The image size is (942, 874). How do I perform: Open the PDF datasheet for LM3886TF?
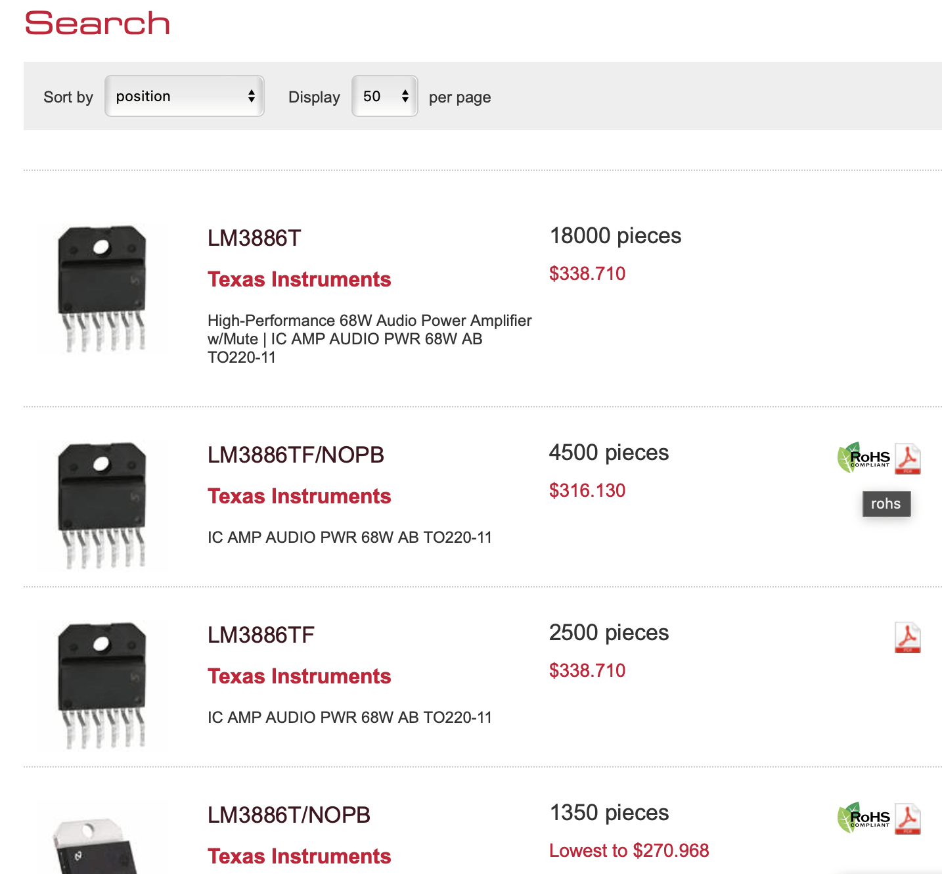908,638
